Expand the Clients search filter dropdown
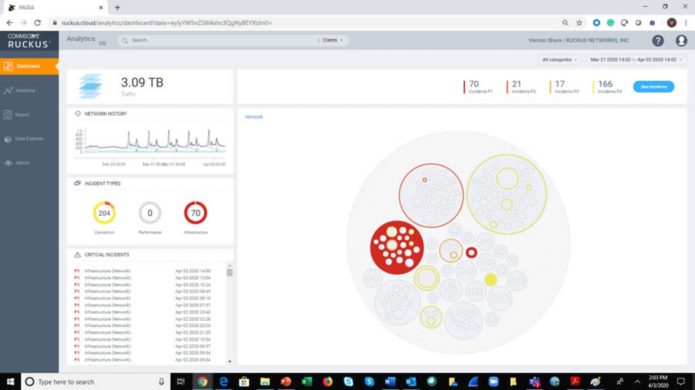The width and height of the screenshot is (695, 390). pos(332,40)
